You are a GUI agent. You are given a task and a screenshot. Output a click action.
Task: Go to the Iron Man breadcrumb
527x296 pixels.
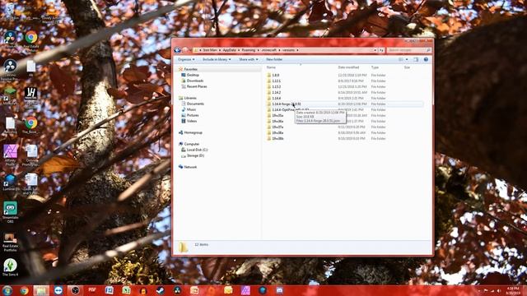coord(210,50)
